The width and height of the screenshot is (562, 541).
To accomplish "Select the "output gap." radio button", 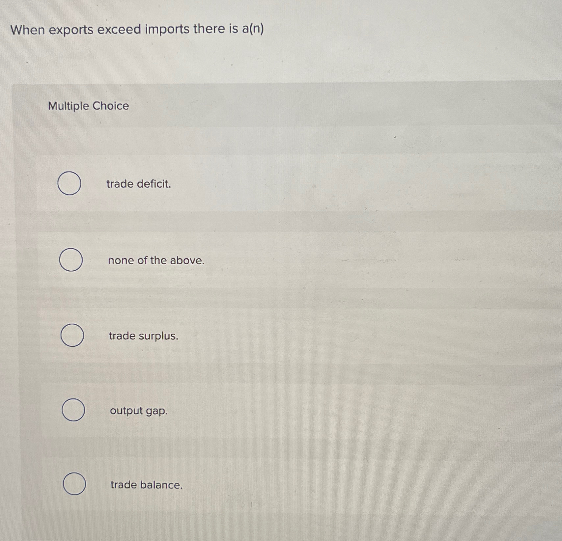I will coord(73,409).
